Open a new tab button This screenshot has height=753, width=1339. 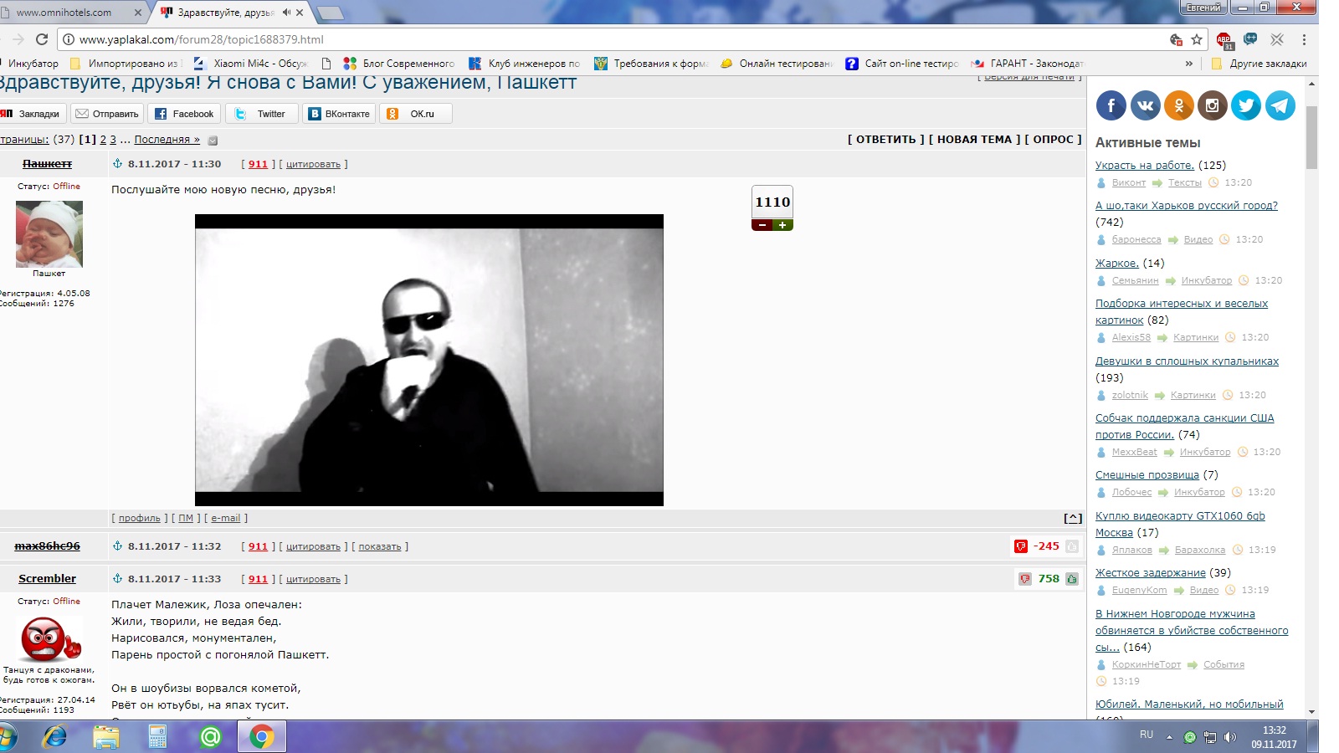coord(331,13)
